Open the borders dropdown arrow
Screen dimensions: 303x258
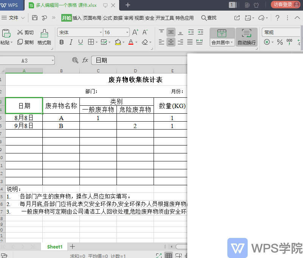tap(96, 42)
